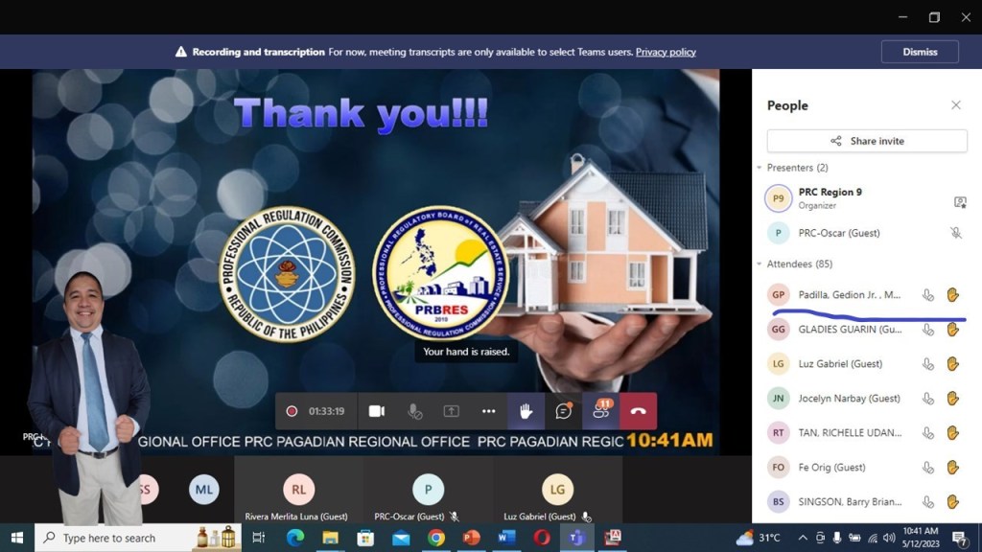Toggle the participants panel button
This screenshot has height=552, width=982.
601,411
